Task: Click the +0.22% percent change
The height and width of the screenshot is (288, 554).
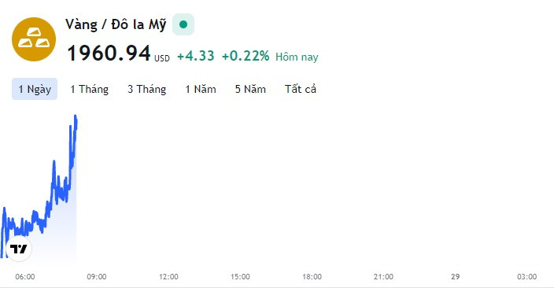Action: tap(246, 56)
